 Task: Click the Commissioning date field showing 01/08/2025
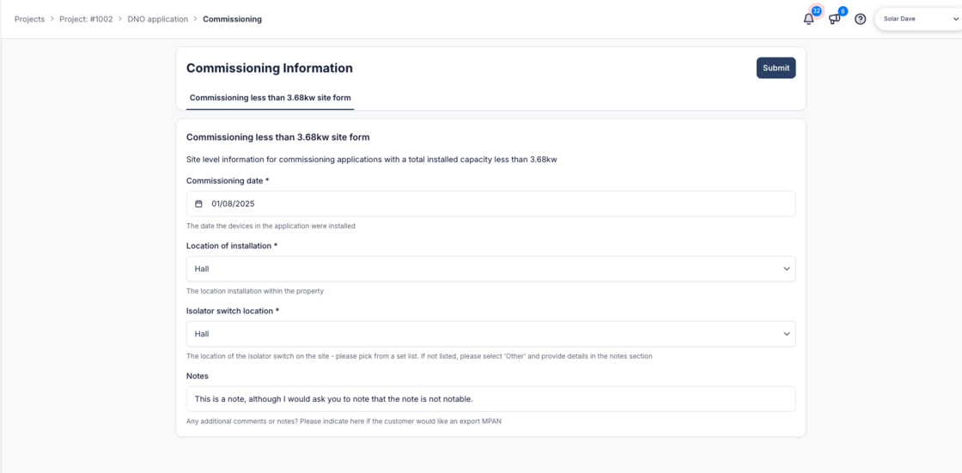coord(490,204)
